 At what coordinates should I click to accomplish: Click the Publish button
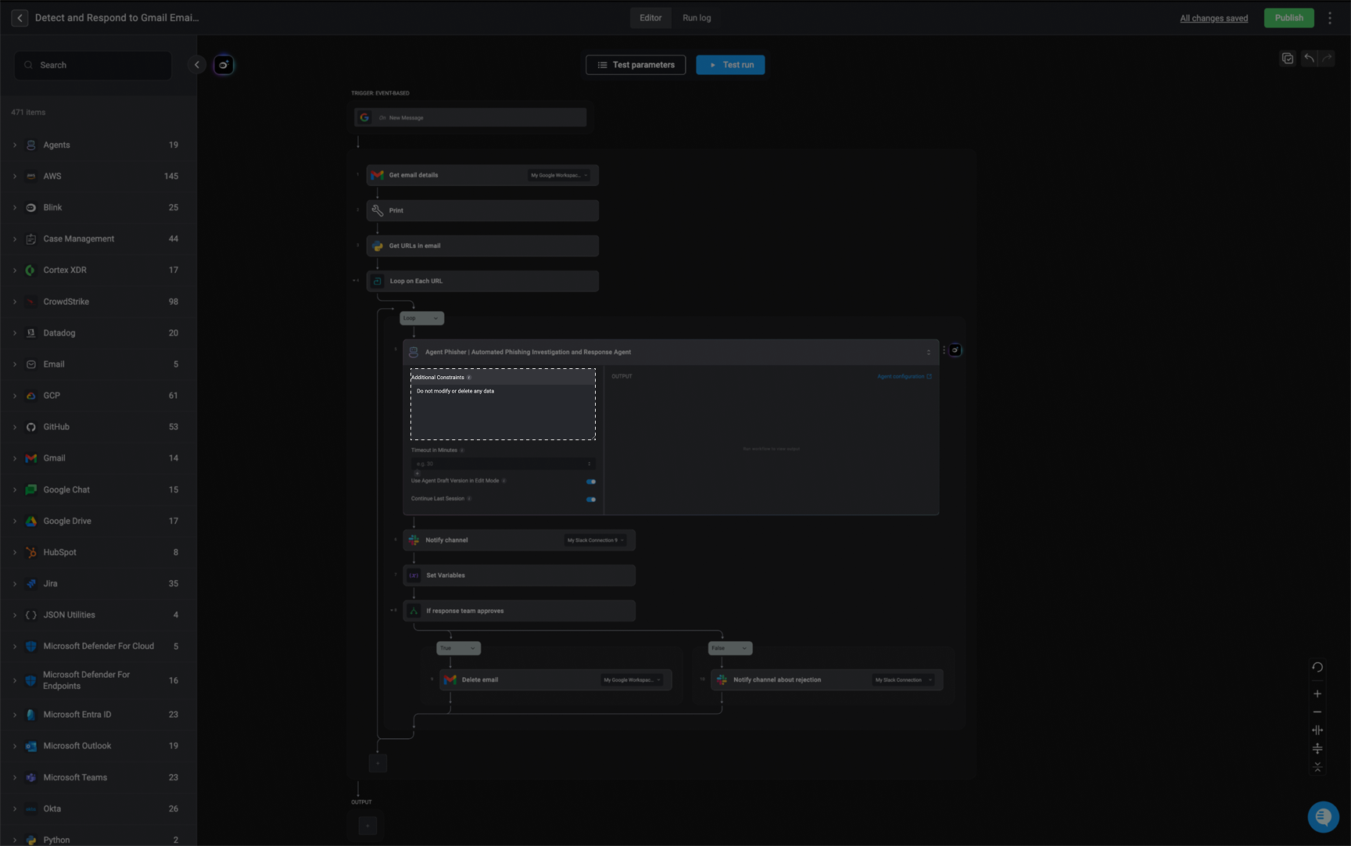(1288, 18)
